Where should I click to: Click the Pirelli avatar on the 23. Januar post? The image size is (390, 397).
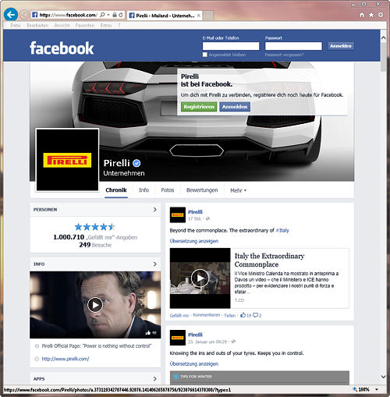tap(178, 338)
